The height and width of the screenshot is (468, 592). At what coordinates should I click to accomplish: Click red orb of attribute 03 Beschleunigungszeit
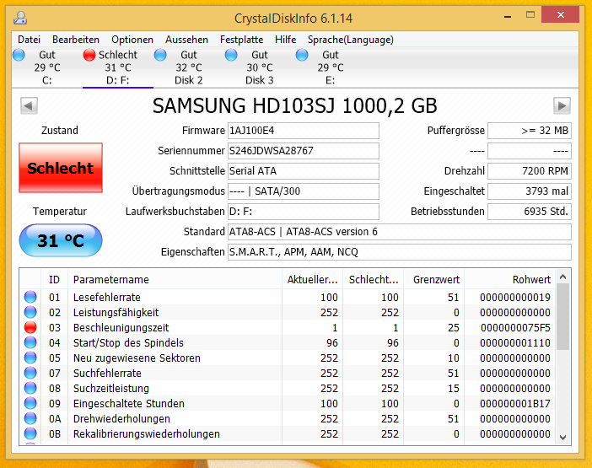pyautogui.click(x=30, y=327)
